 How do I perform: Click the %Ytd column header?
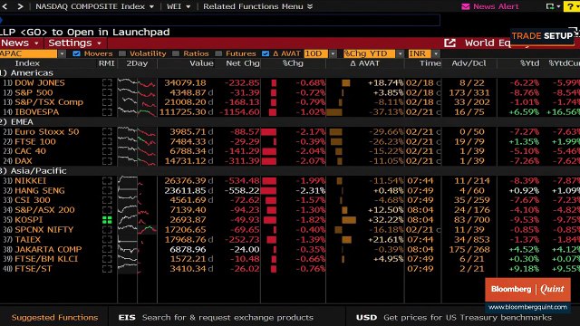point(529,63)
